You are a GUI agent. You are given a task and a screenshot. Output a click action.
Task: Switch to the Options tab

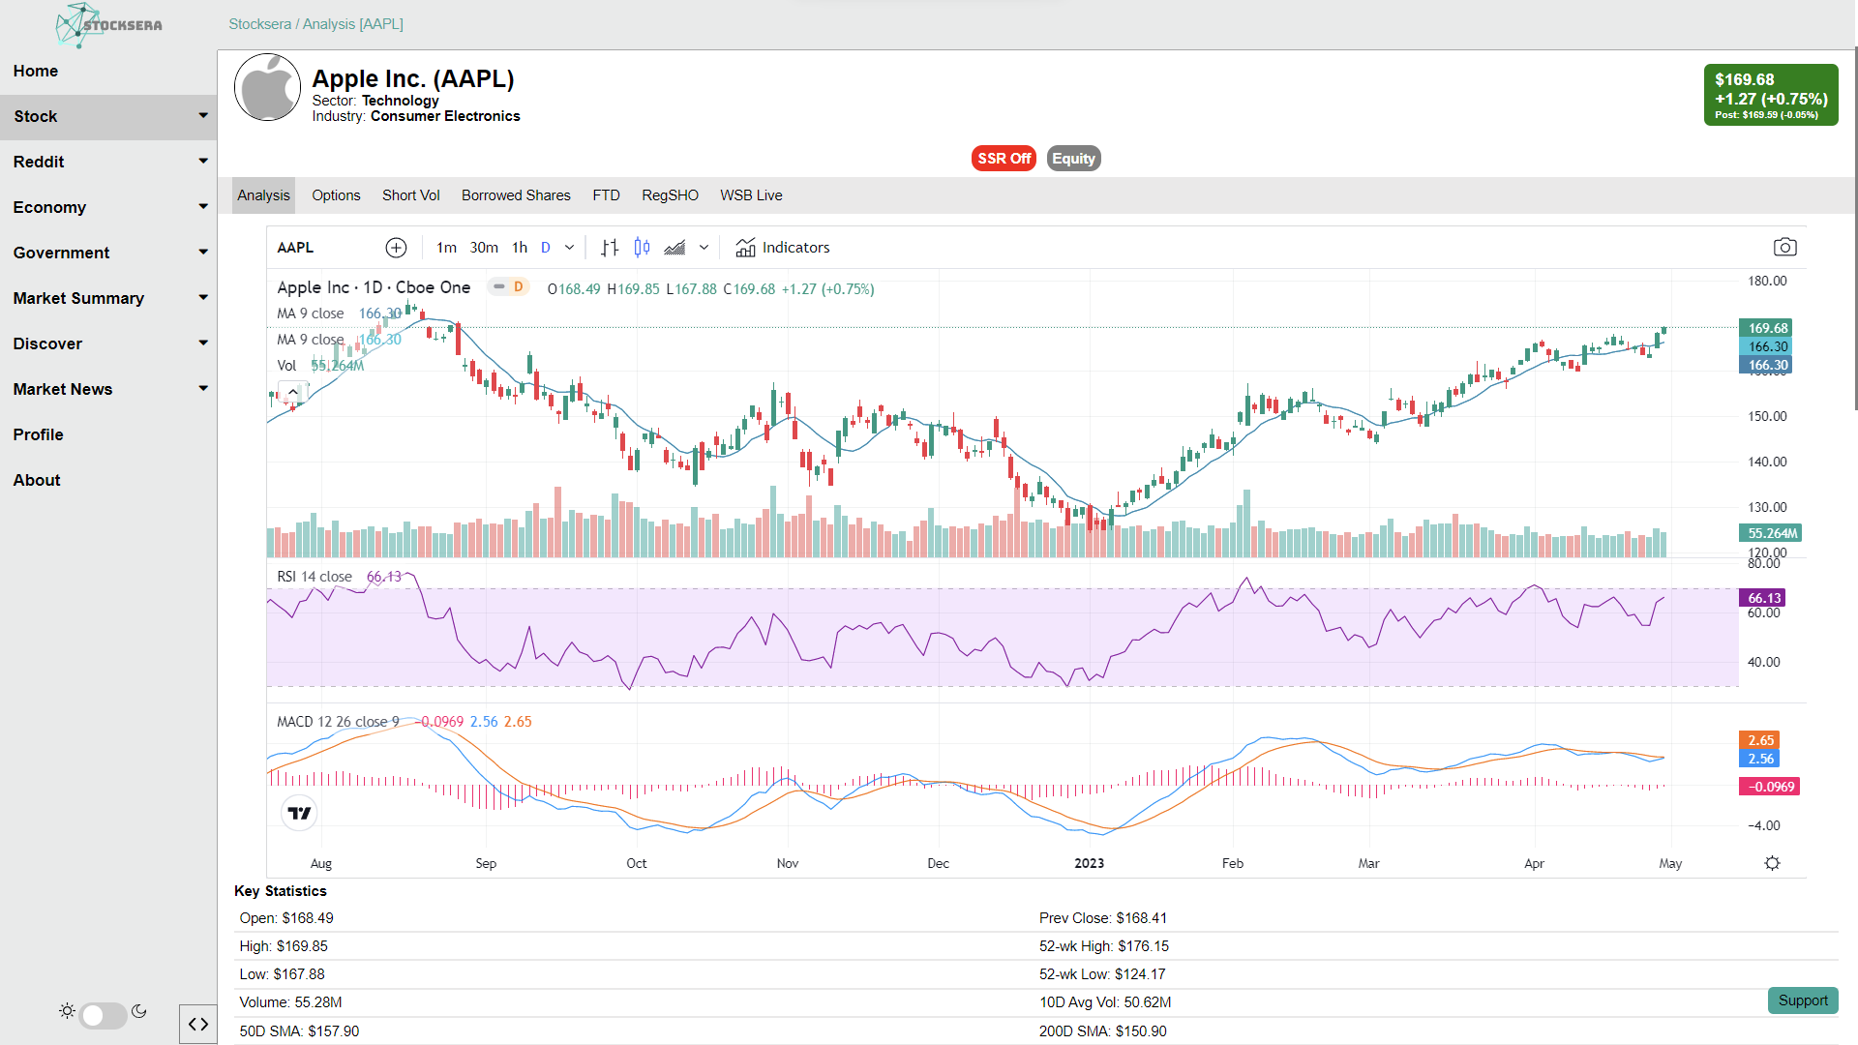[336, 195]
